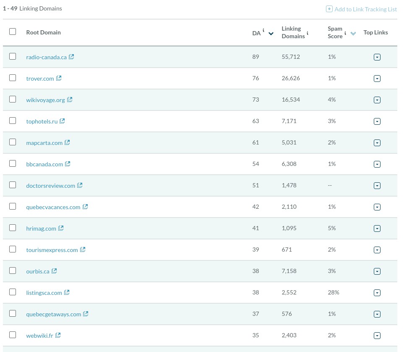Open tophotels.ru external link icon
404x352 pixels.
pos(62,121)
